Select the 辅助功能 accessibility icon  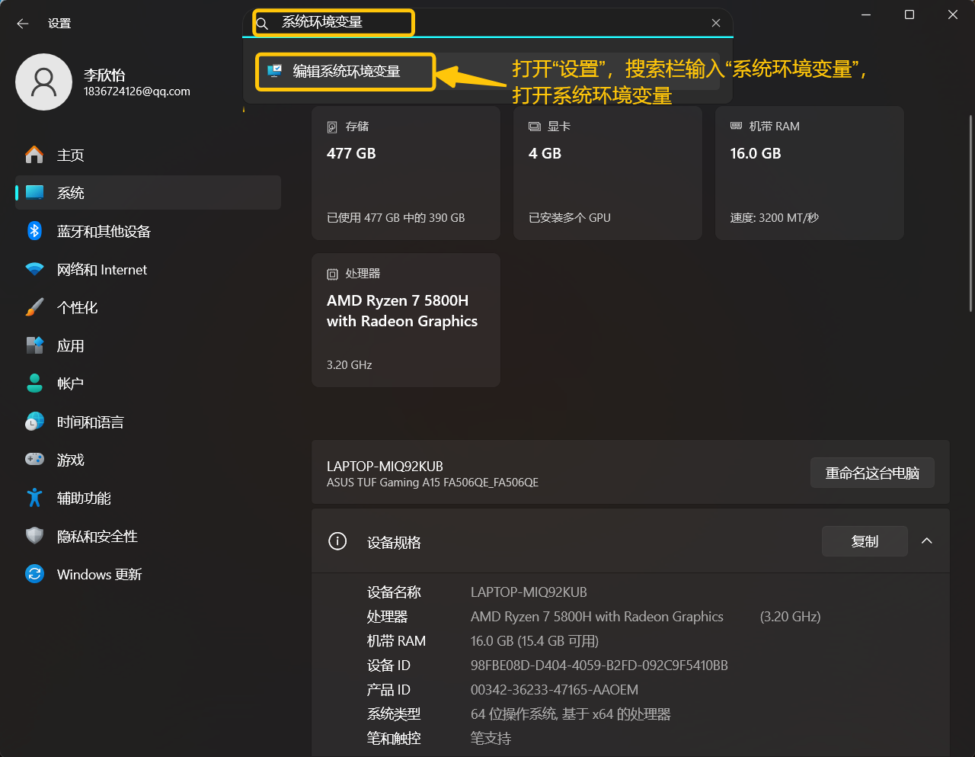(x=34, y=498)
